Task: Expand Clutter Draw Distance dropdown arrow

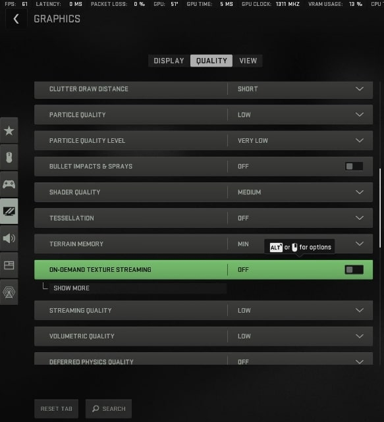Action: [x=360, y=89]
